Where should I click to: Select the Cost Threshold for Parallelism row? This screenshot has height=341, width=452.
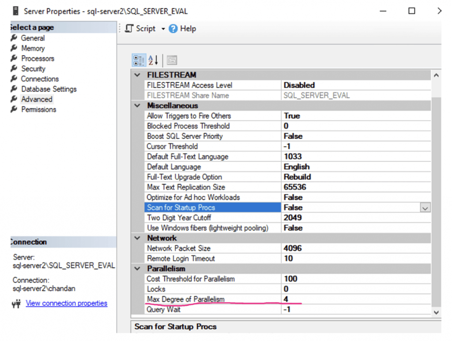pos(287,279)
